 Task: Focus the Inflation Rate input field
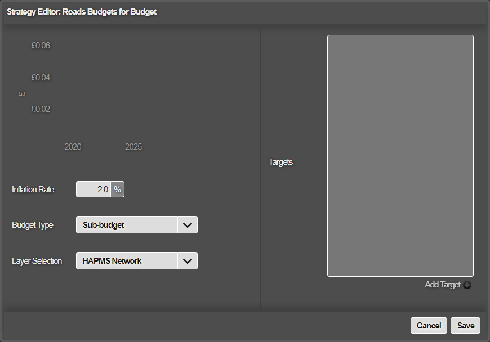(93, 190)
